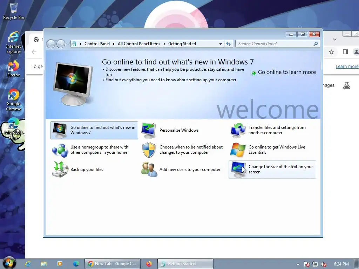This screenshot has height=269, width=359.
Task: Click the Control Panel forward arrow button
Action: pyautogui.click(x=61, y=44)
